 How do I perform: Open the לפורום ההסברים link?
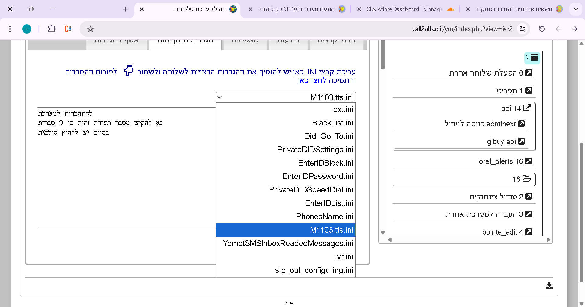[91, 72]
